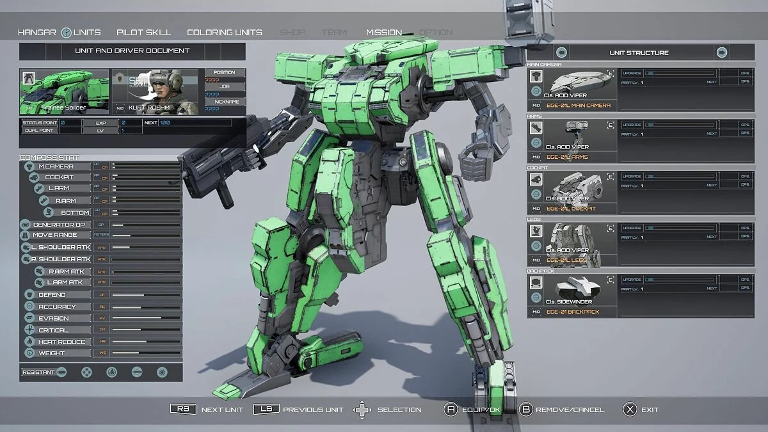Open the OPTION tab
768x432 pixels.
coord(436,32)
